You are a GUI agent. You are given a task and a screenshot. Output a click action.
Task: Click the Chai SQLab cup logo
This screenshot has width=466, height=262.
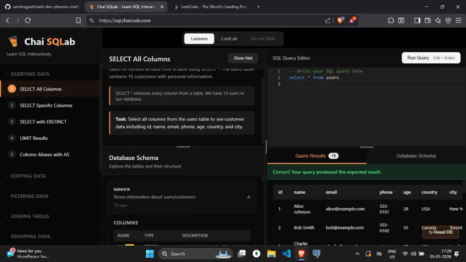[x=14, y=42]
